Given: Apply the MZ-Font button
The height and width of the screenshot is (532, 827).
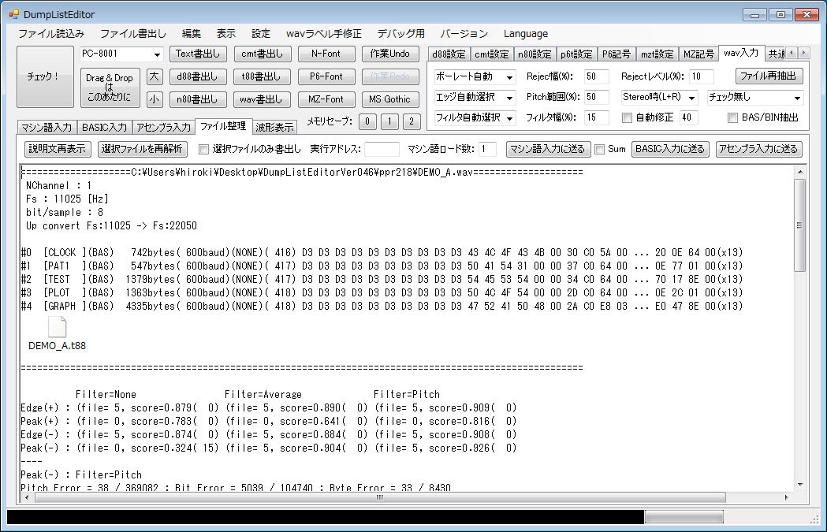Looking at the screenshot, I should (x=326, y=99).
